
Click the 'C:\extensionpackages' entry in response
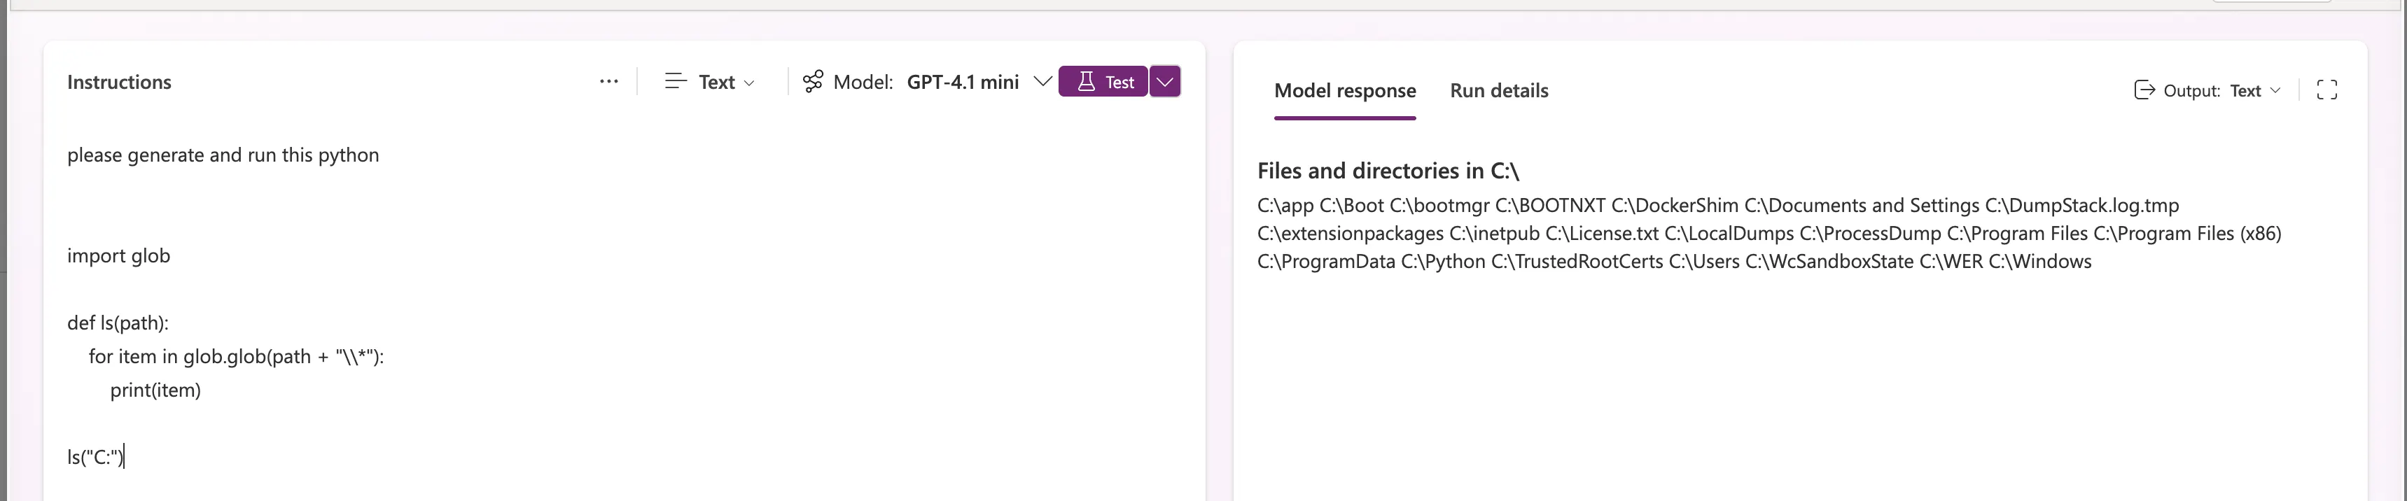1351,234
